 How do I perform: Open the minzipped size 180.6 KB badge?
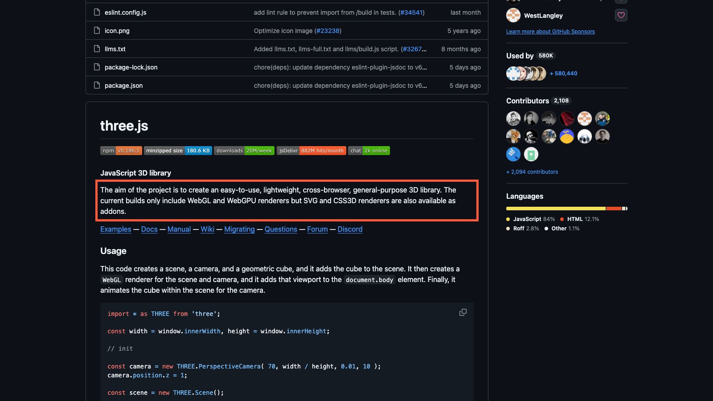coord(178,151)
